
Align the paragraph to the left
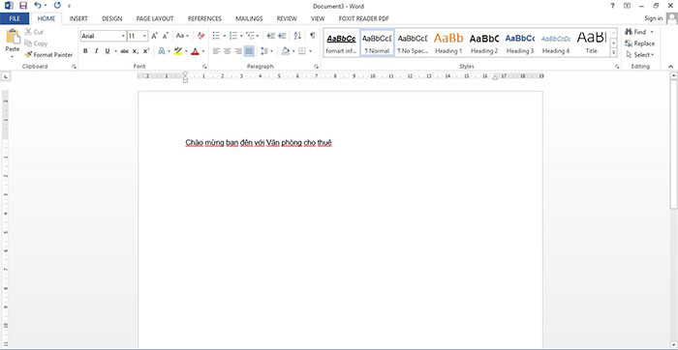pos(216,51)
